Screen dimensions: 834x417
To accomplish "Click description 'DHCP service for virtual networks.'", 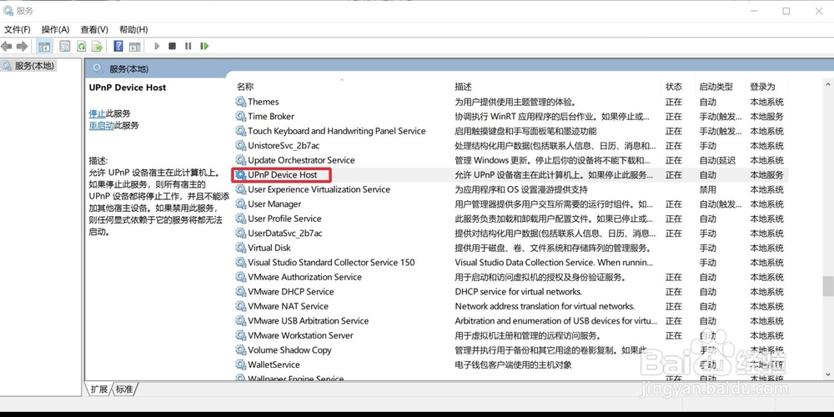I will (519, 291).
